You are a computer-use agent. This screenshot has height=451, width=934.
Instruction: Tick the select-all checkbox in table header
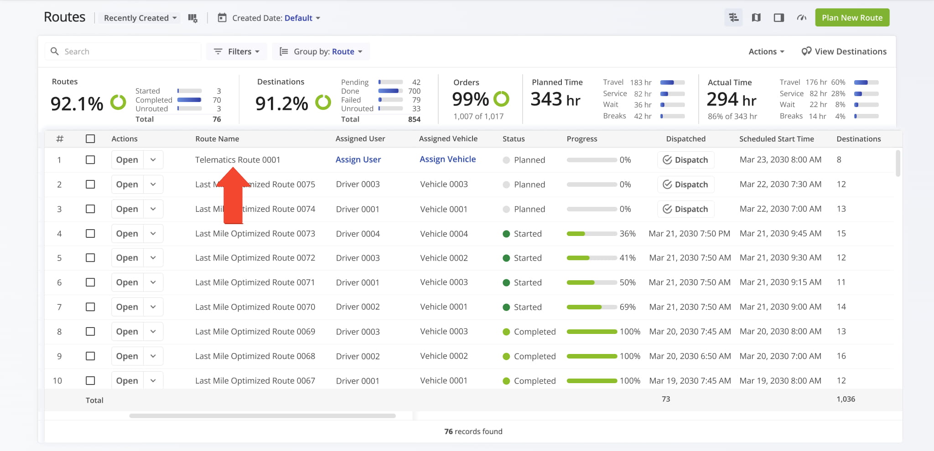pos(90,139)
